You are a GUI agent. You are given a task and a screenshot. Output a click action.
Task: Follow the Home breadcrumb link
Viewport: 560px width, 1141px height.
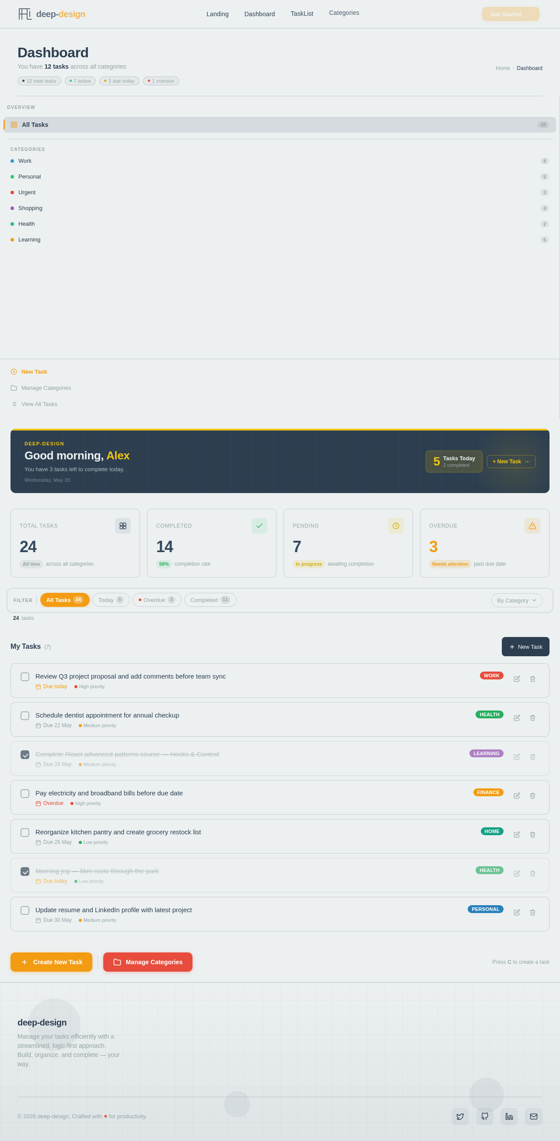[x=502, y=68]
